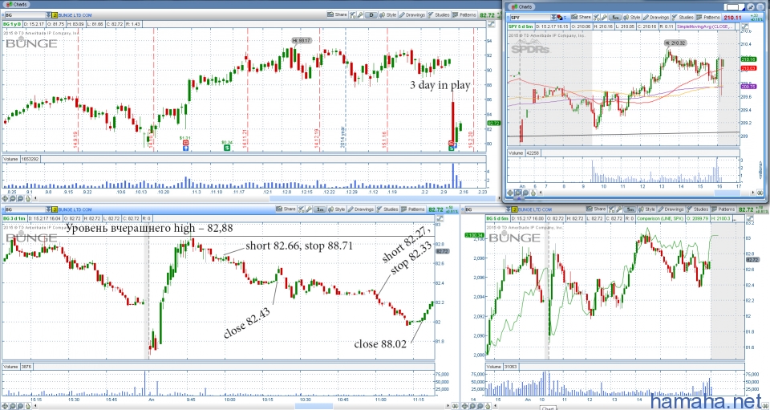
Task: Open Drawings in the bottom-right BG chart
Action: tap(671, 209)
